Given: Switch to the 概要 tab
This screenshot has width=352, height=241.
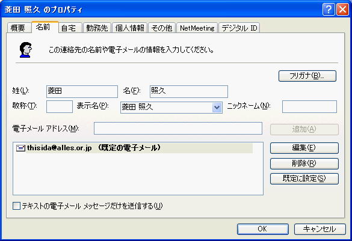Looking at the screenshot, I should click(x=19, y=28).
